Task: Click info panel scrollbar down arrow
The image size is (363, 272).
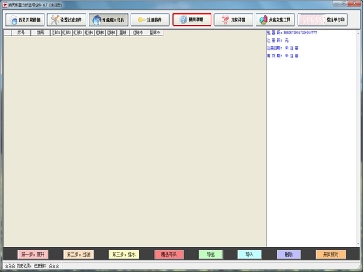Action: (x=358, y=244)
